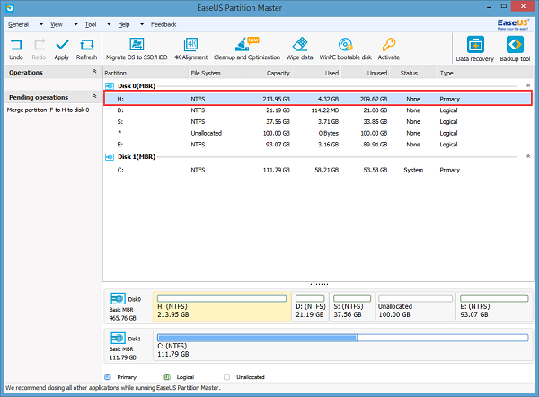Sort by Unused column header

(x=366, y=73)
